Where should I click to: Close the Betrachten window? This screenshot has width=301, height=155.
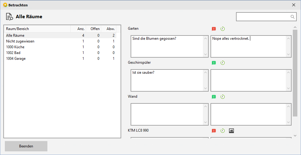(x=293, y=5)
